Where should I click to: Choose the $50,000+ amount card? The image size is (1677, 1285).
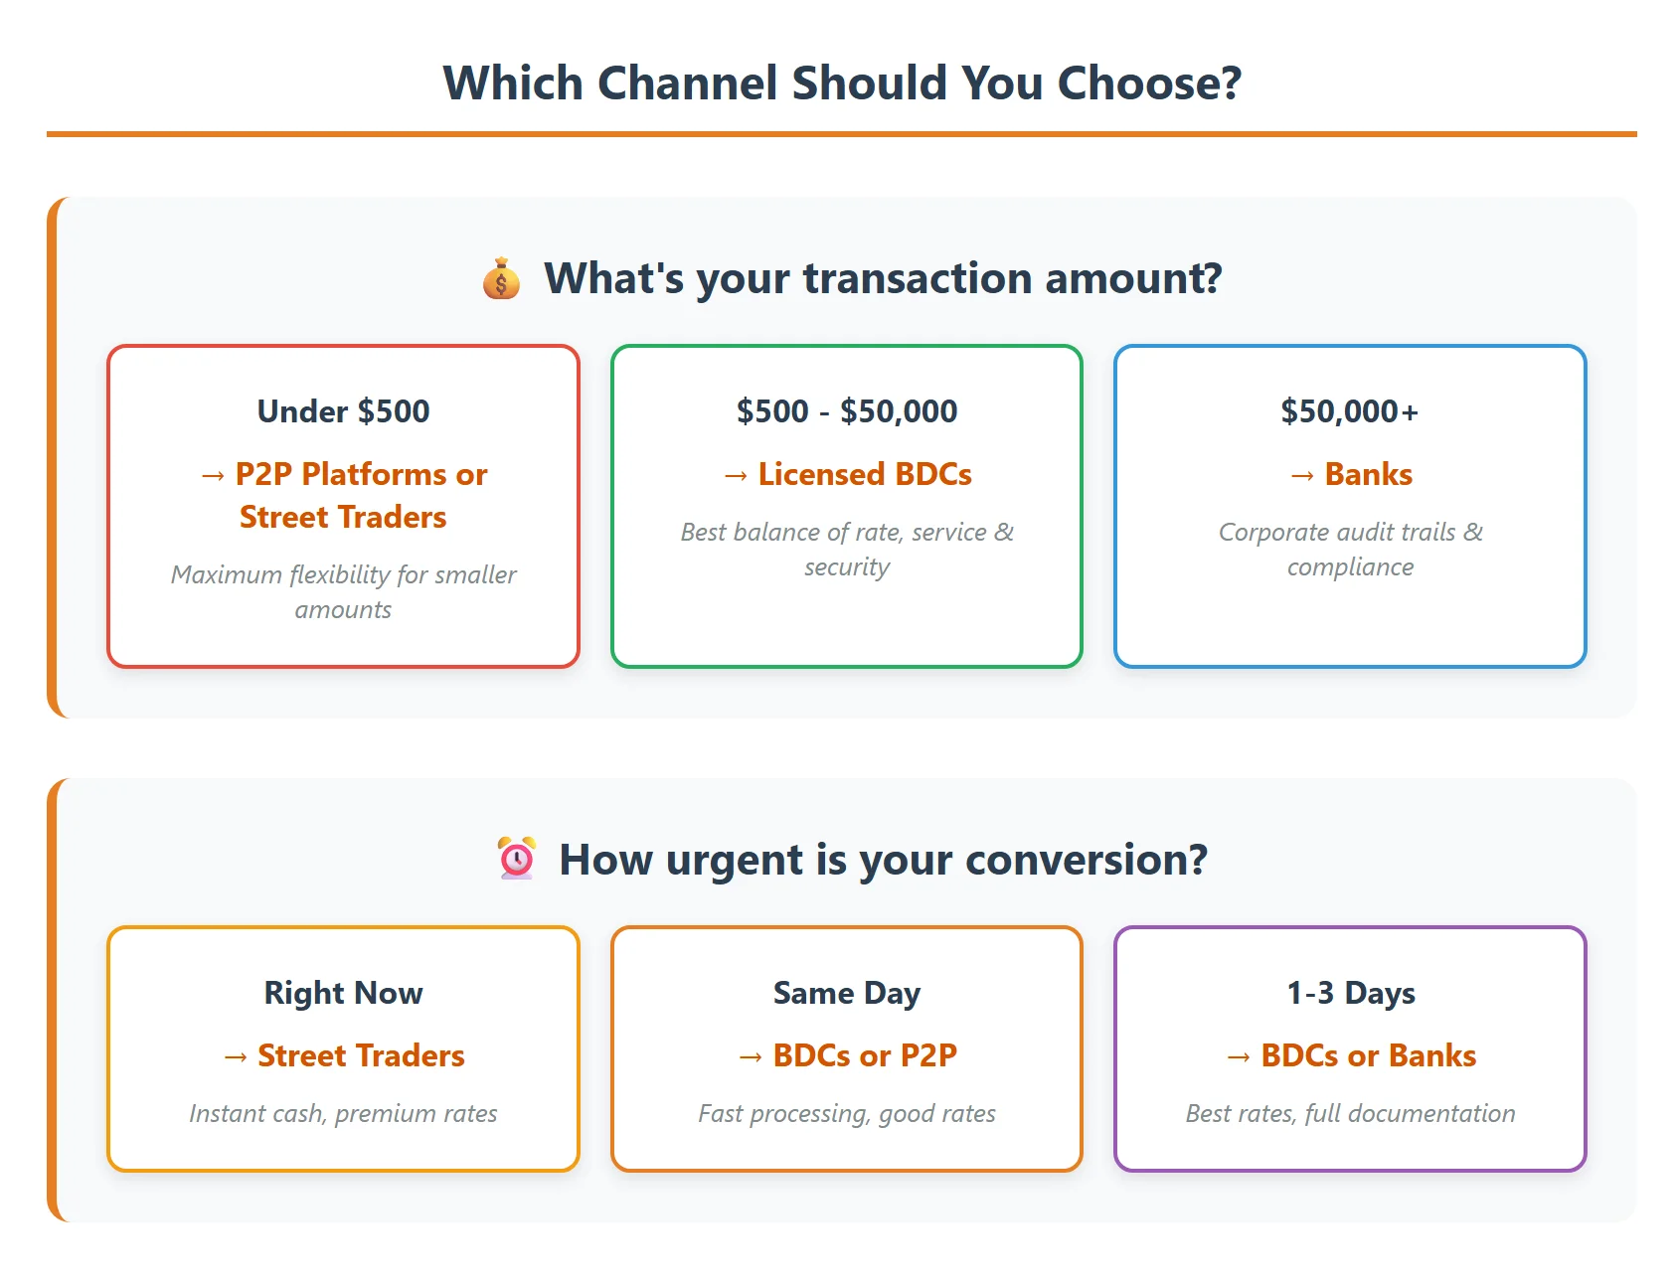tap(1350, 506)
